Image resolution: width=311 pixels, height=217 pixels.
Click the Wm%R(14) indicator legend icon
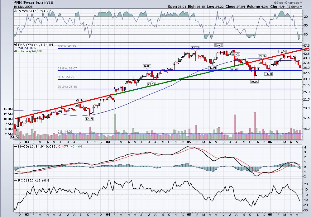16,11
